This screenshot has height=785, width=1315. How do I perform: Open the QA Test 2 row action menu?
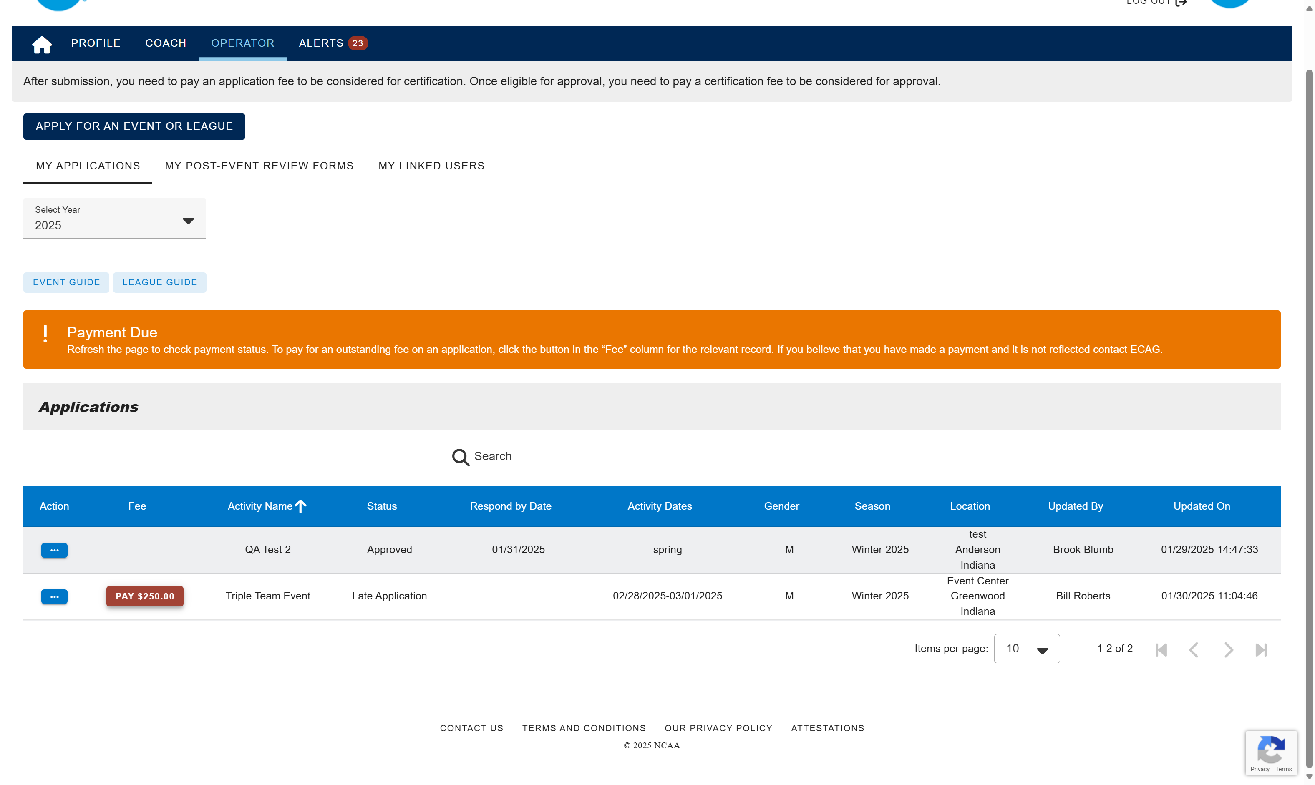[x=54, y=550]
